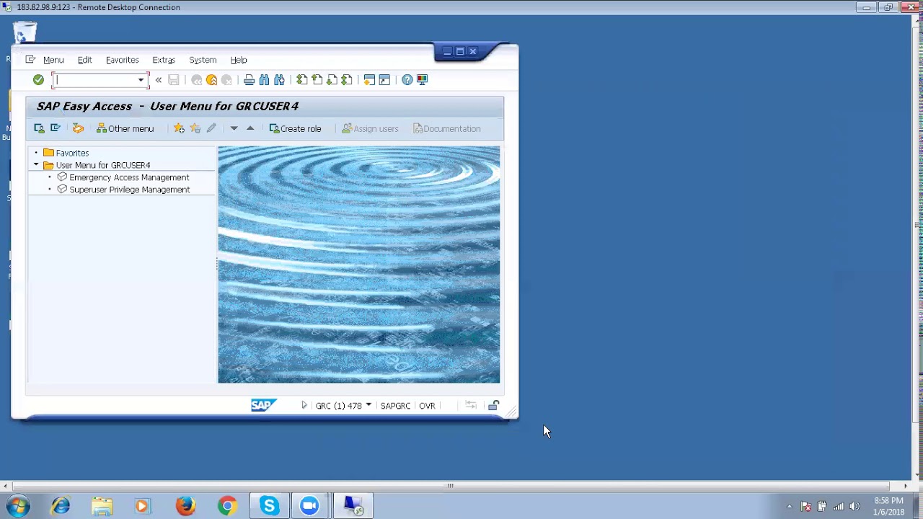Open the Edit menu
Screen dimensions: 923x519
(x=84, y=60)
